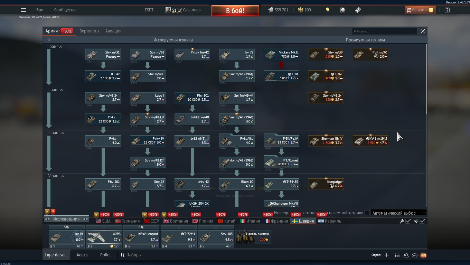Open the contacts list icon
Screen dimensions: 470x265
click(397, 255)
